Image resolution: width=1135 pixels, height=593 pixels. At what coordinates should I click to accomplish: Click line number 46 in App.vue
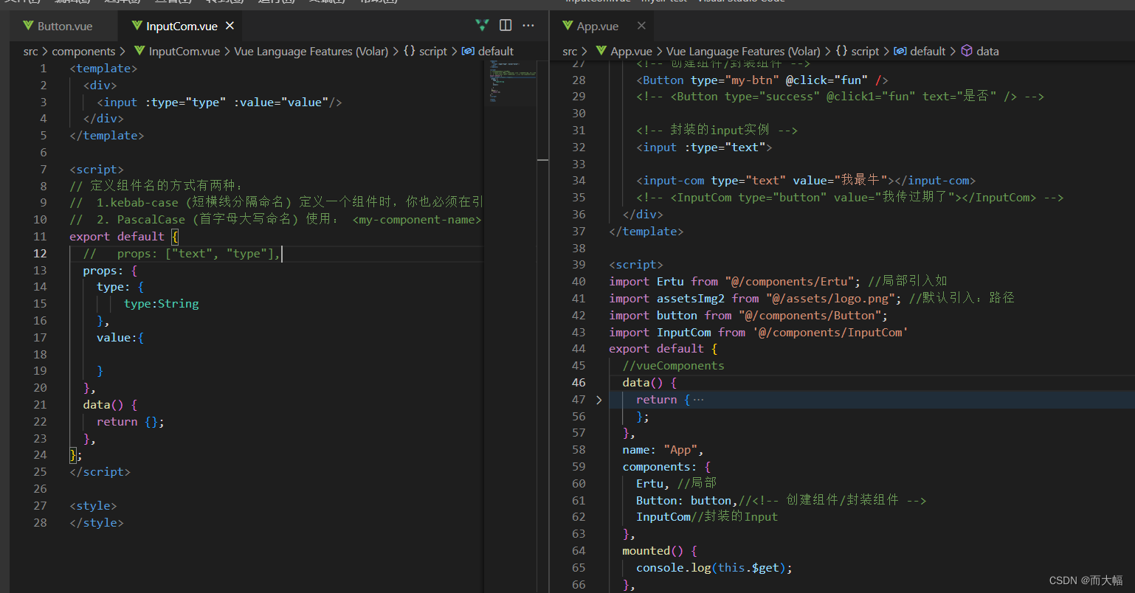point(579,382)
